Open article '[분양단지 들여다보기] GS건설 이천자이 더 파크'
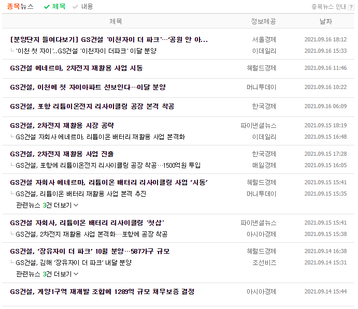This screenshot has height=309, width=358. pyautogui.click(x=109, y=40)
